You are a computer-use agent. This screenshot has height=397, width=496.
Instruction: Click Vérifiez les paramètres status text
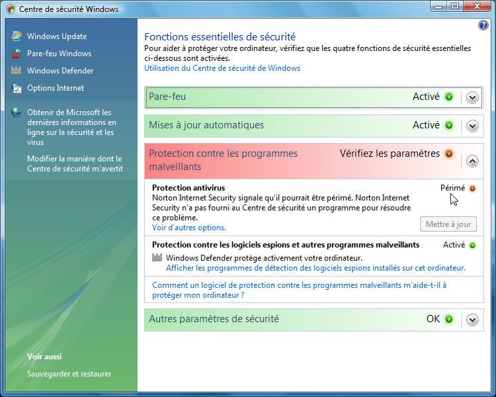click(390, 154)
